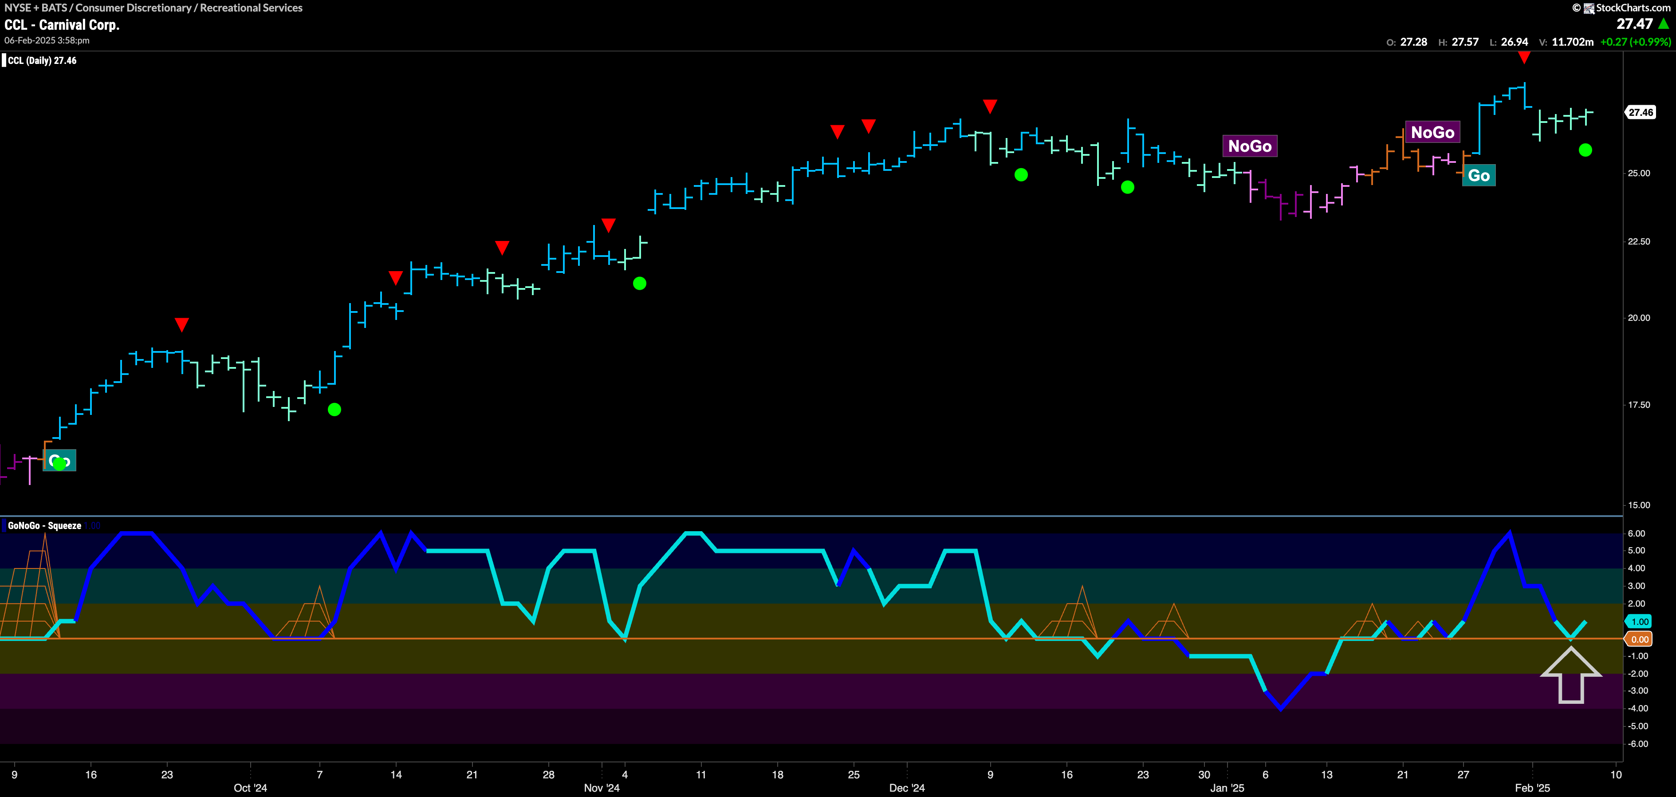
Task: Click the 25.00 price axis label
Action: tap(1639, 173)
